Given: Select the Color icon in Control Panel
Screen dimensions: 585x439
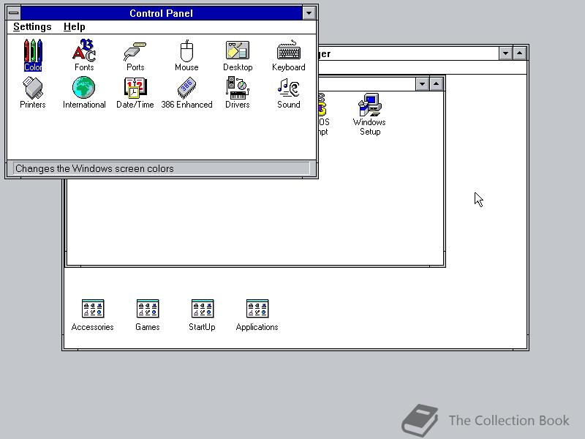Looking at the screenshot, I should point(33,55).
